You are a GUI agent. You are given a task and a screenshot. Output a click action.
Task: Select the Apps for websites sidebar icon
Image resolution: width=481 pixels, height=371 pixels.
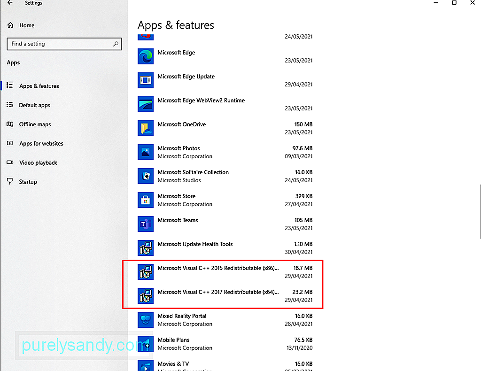10,143
